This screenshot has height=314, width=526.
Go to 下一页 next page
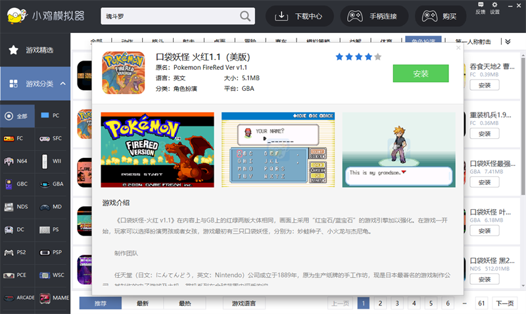pos(504,303)
